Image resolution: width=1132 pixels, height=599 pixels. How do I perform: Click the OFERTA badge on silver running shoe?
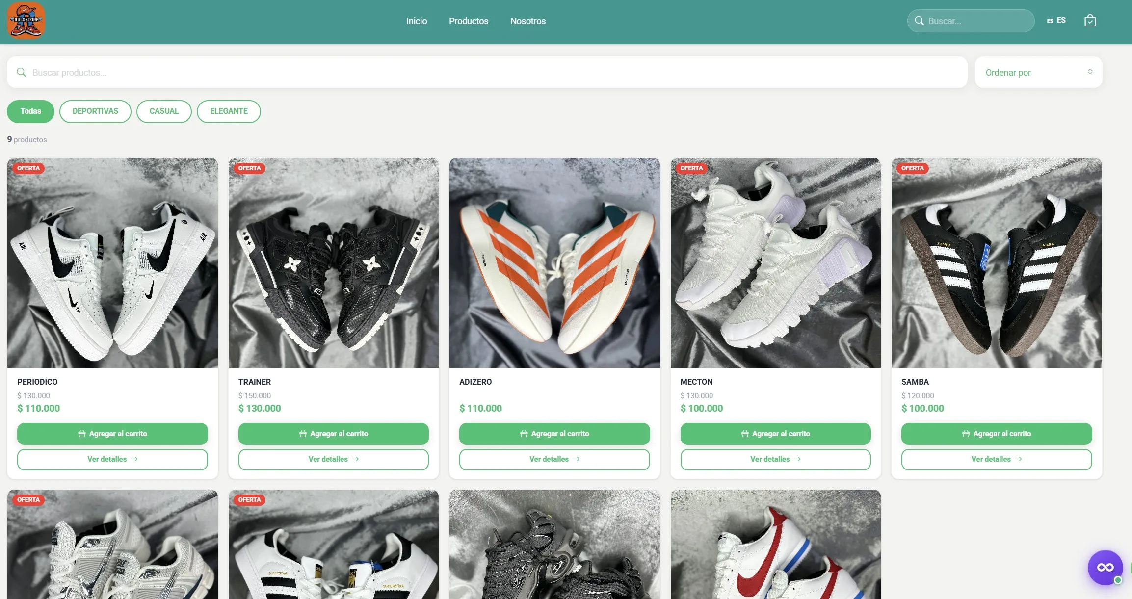click(x=28, y=500)
